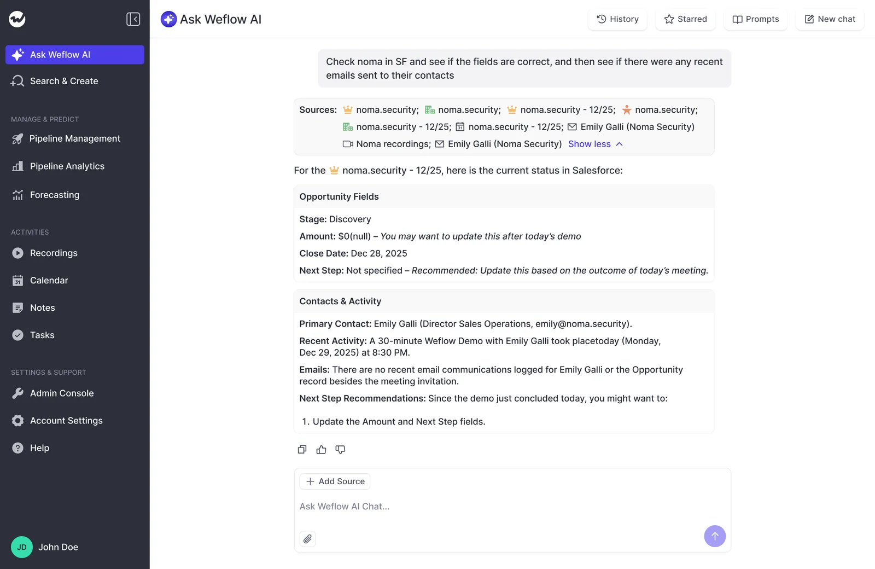The height and width of the screenshot is (569, 875).
Task: Click the Notes sidebar icon
Action: point(18,308)
